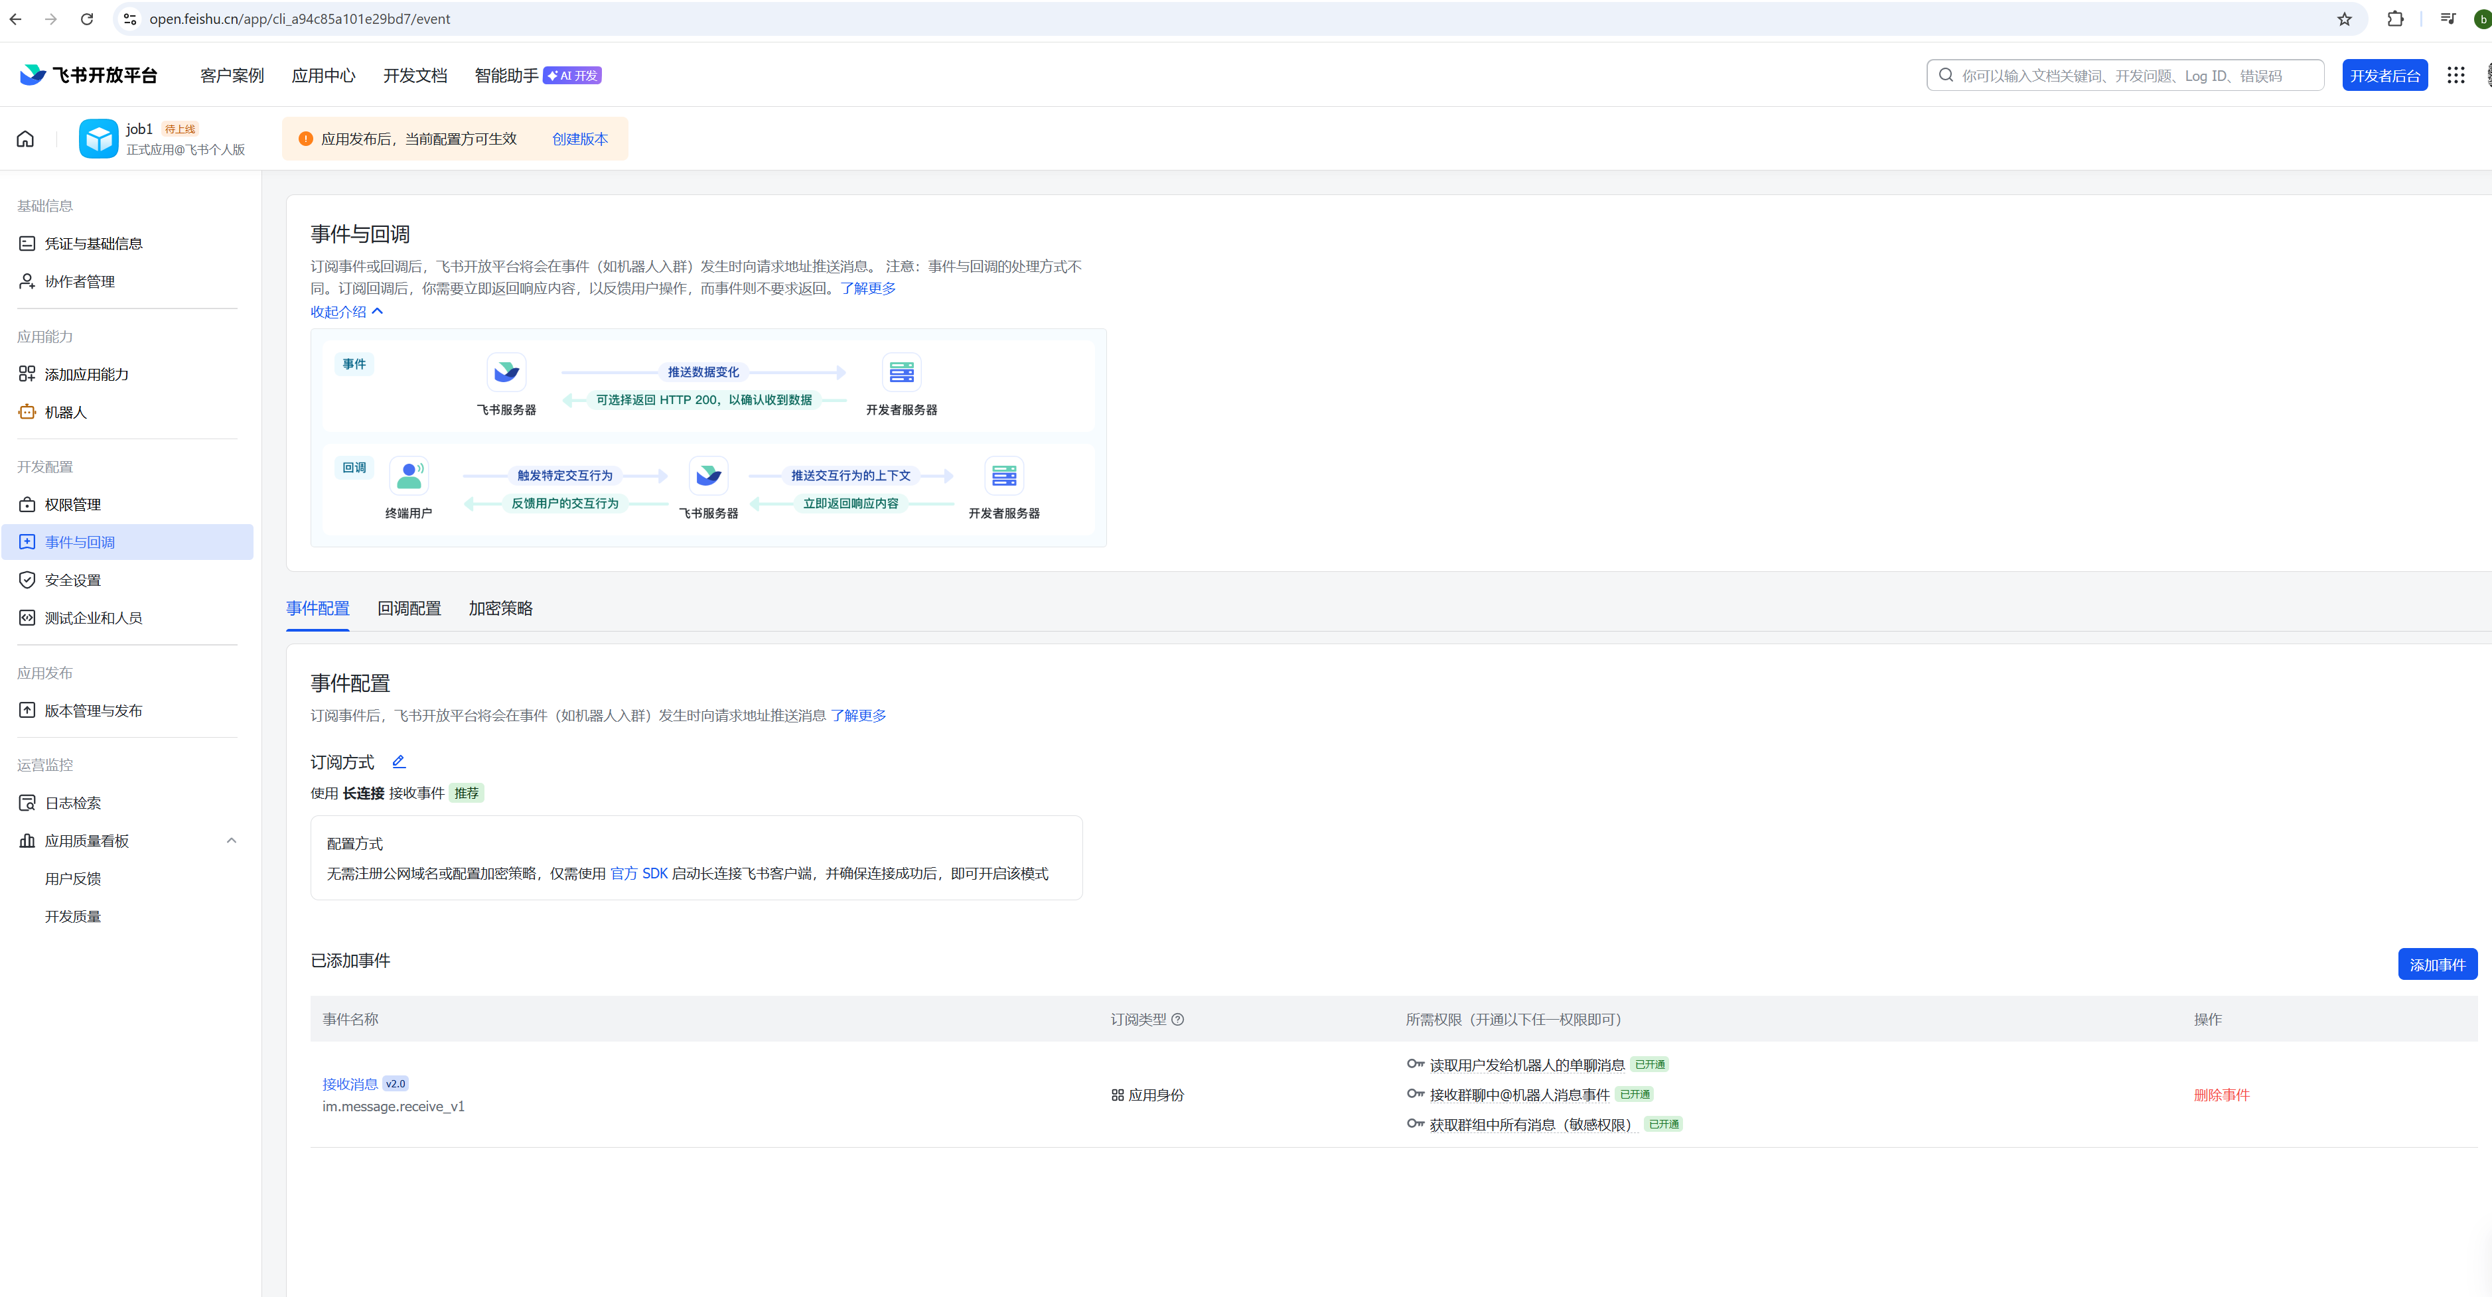
Task: Click the 创建版本 link in banner
Action: 579,138
